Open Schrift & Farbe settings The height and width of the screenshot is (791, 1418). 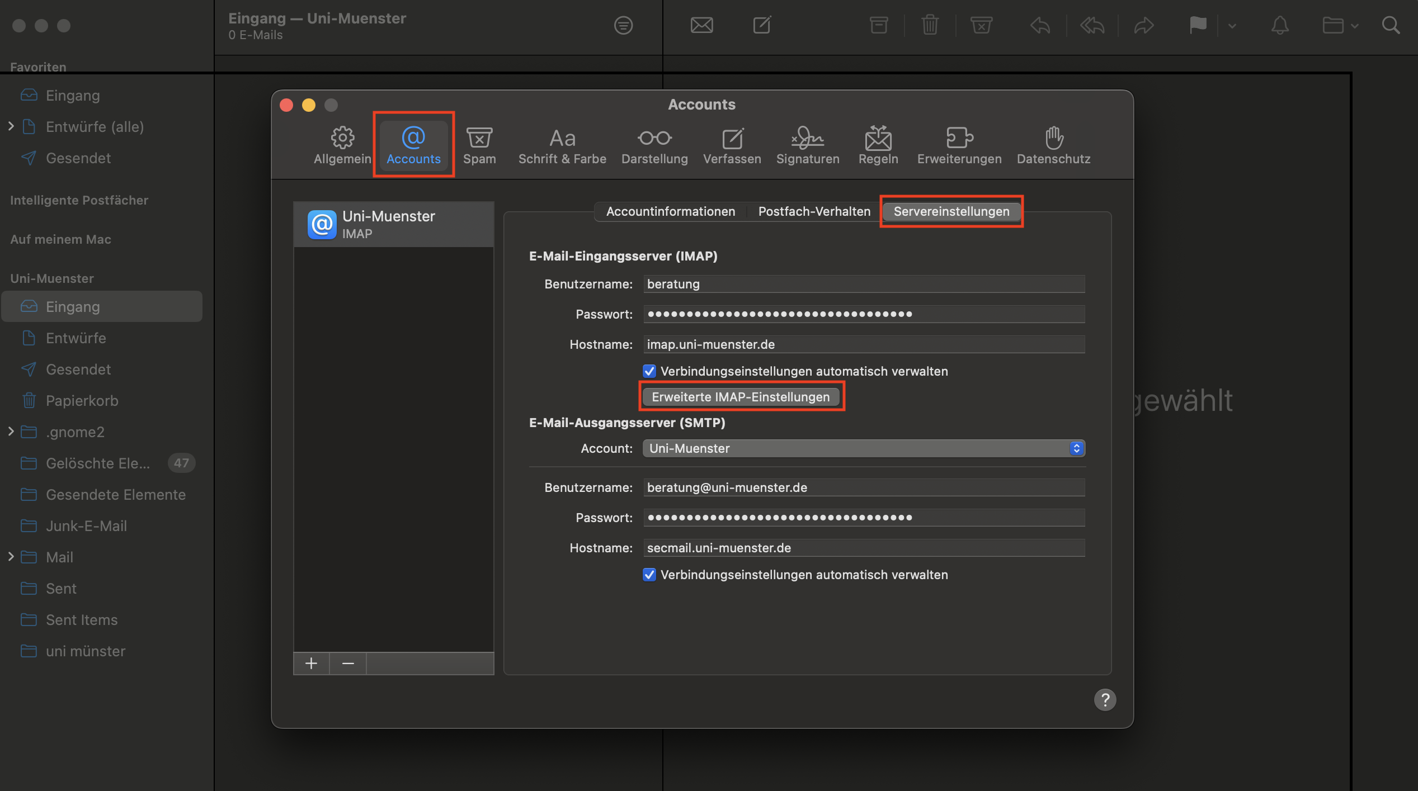point(562,145)
